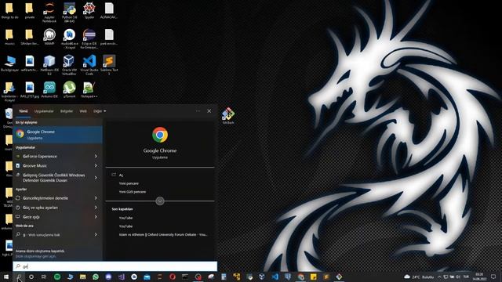This screenshot has height=282, width=502.
Task: Select Google Chrome best match result
Action: 57,135
